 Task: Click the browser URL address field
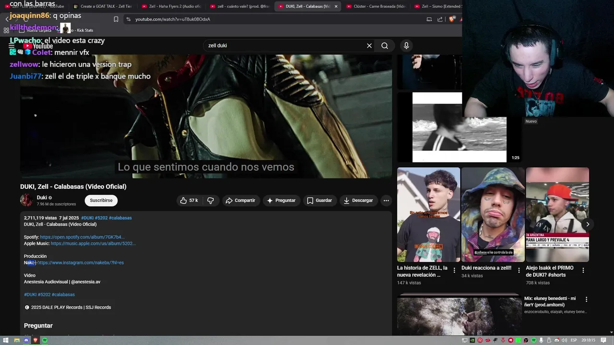(278, 19)
